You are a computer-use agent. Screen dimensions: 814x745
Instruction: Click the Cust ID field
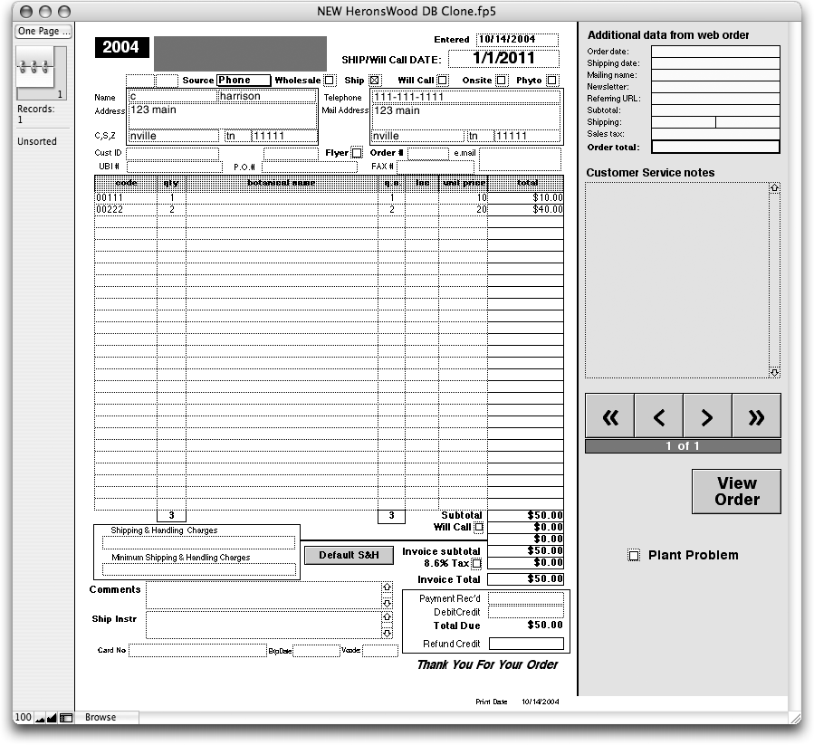(172, 153)
